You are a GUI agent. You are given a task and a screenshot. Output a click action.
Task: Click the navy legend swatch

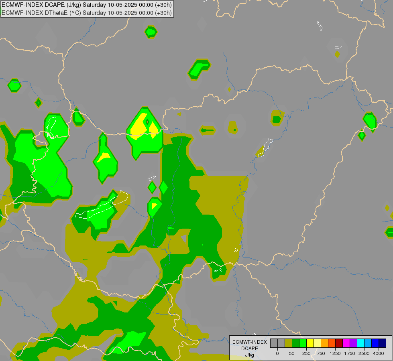click(383, 343)
